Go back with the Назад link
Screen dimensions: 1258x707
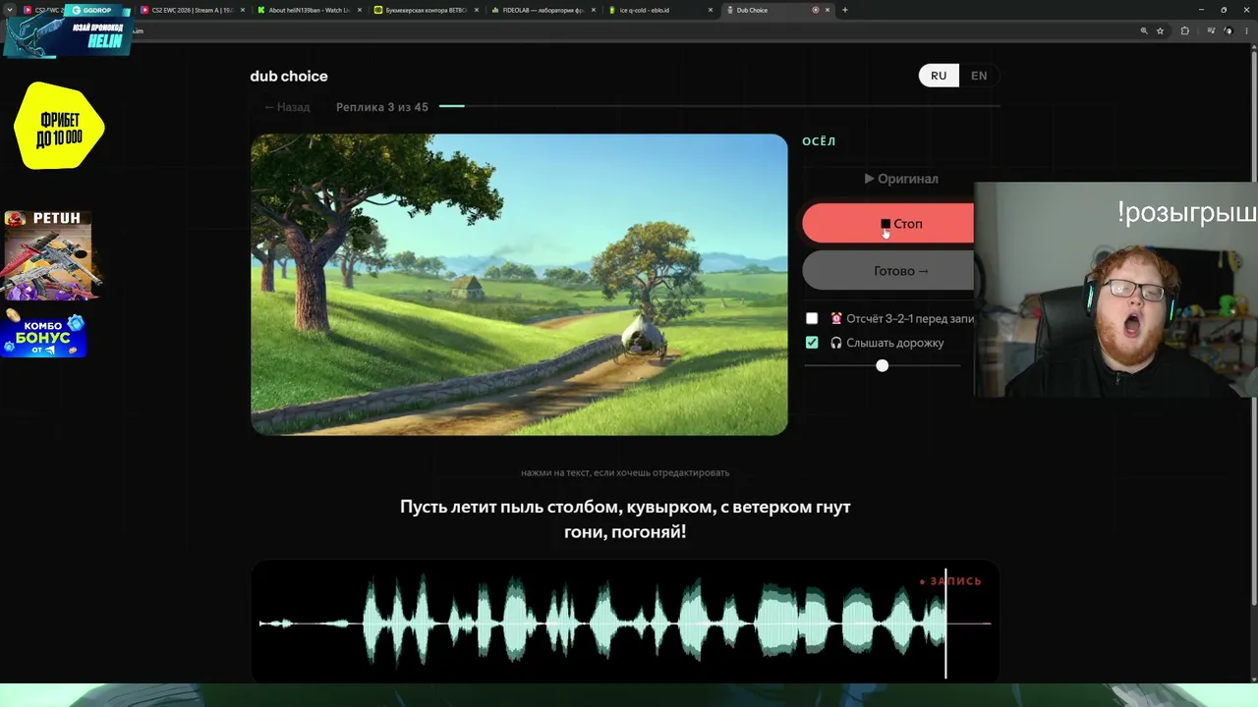tap(287, 107)
